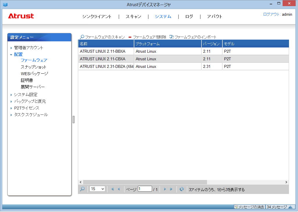Refresh the firmware list
The image size is (298, 212).
(182, 189)
